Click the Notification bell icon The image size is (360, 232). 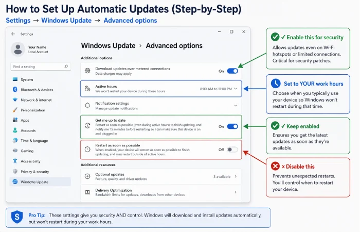(87, 105)
